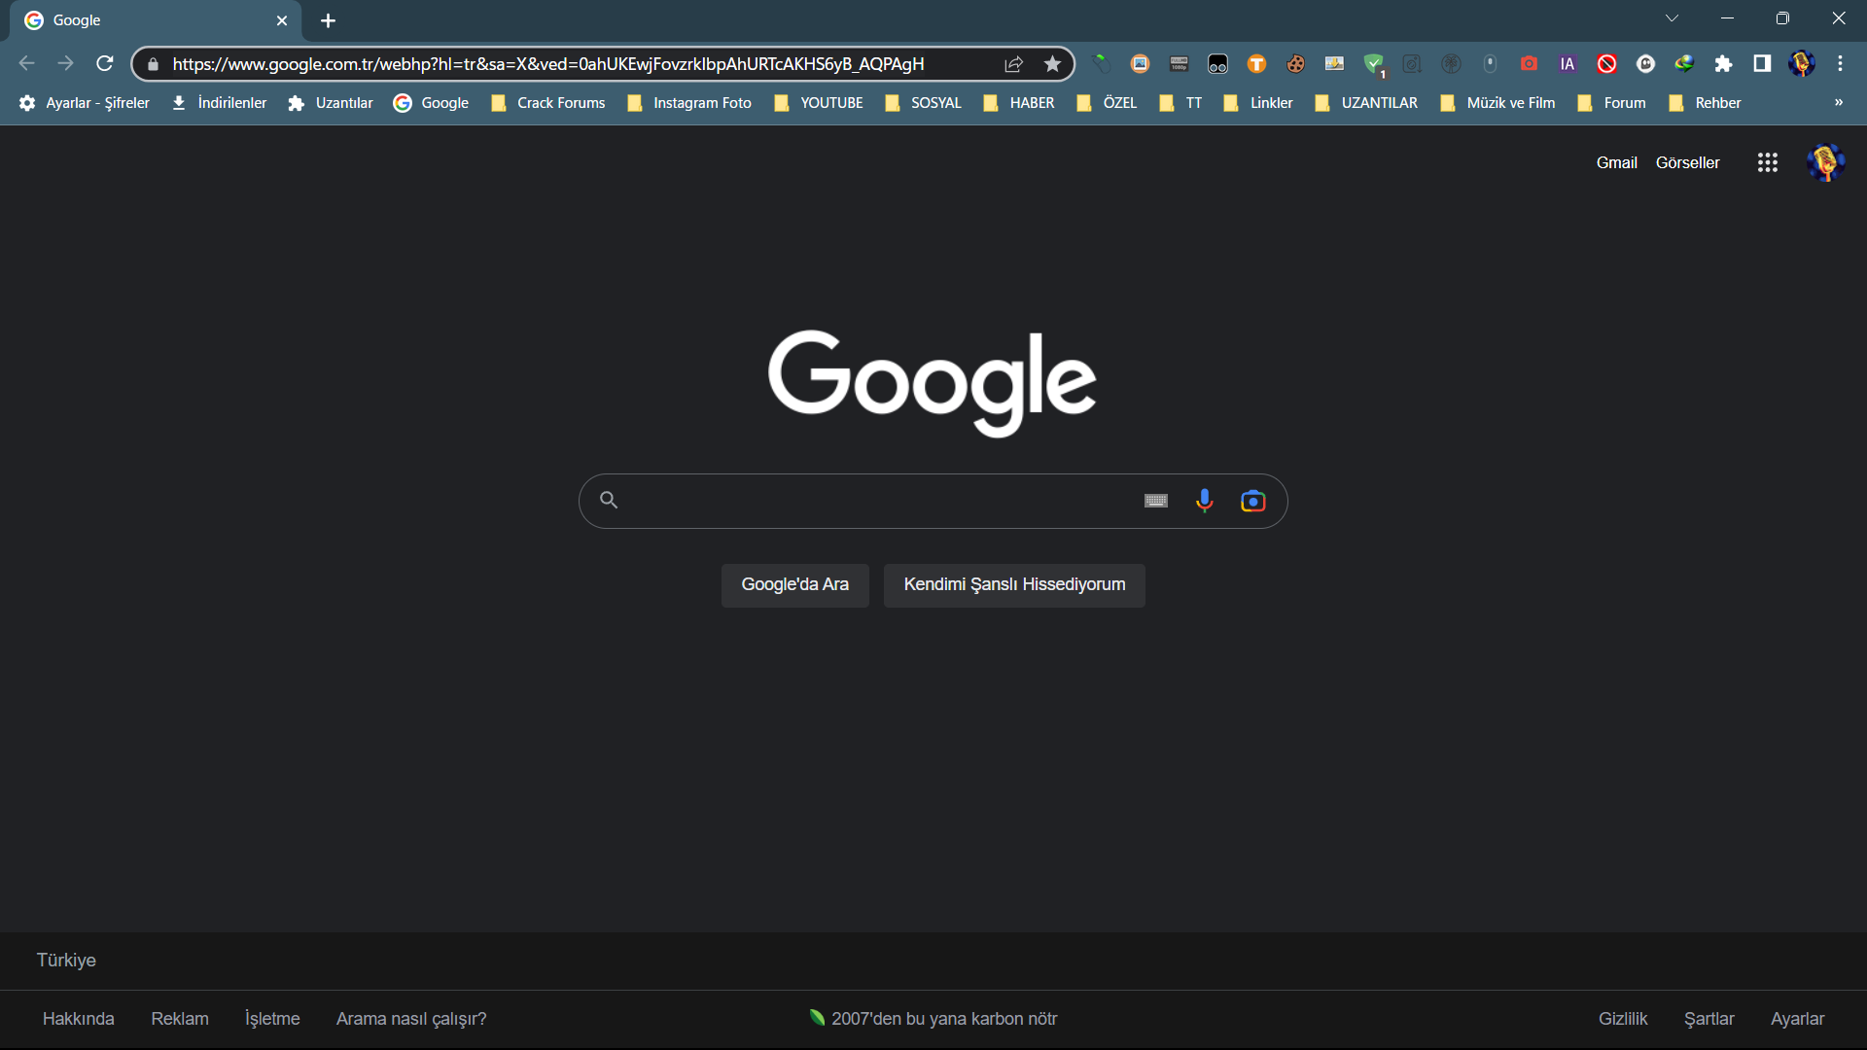Open a new tab with plus button

tap(328, 20)
